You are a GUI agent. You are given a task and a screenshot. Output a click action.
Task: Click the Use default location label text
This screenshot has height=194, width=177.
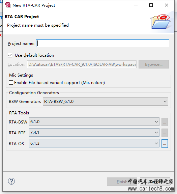click(x=34, y=55)
